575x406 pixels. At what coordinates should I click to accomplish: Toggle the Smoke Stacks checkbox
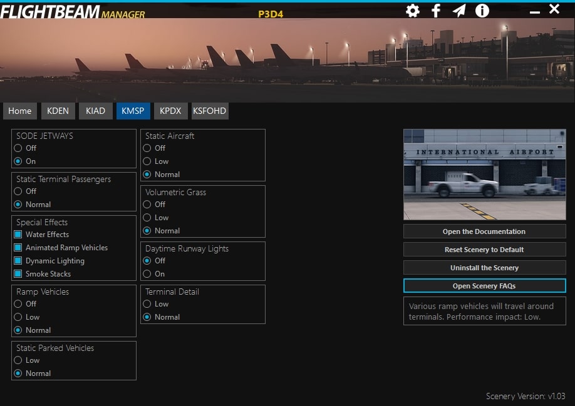18,274
